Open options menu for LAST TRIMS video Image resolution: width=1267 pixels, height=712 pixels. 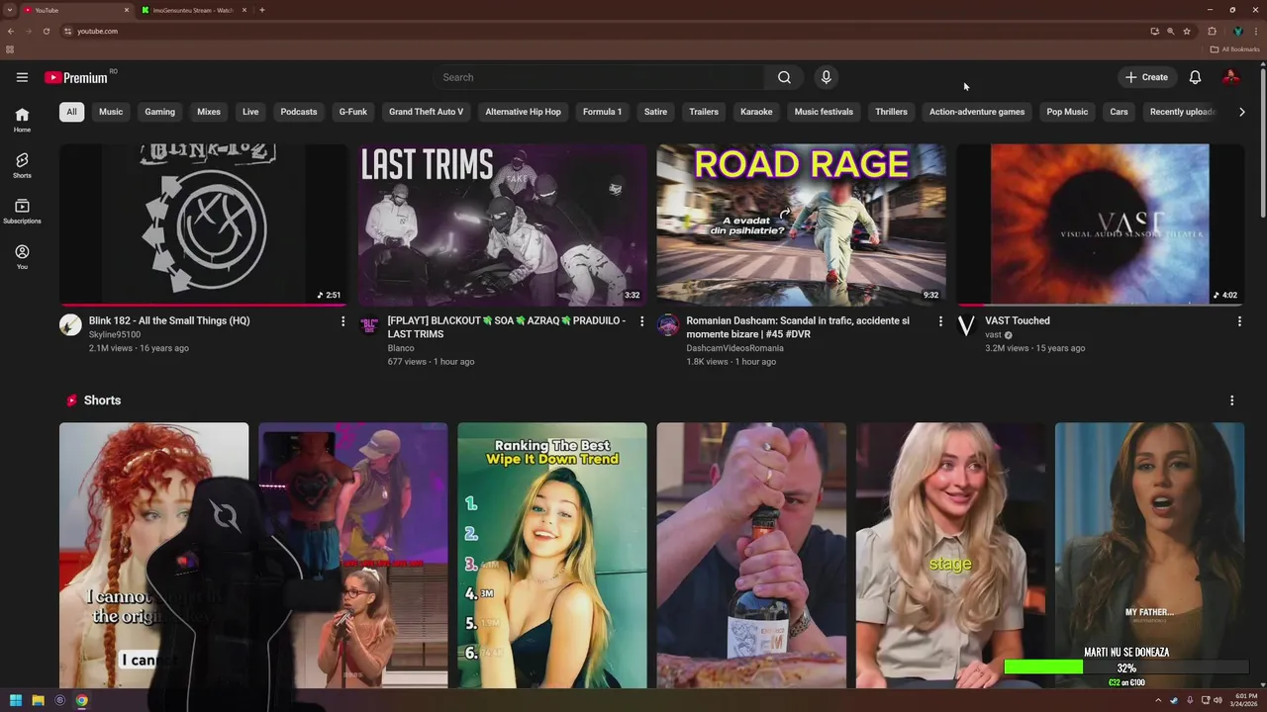[641, 321]
